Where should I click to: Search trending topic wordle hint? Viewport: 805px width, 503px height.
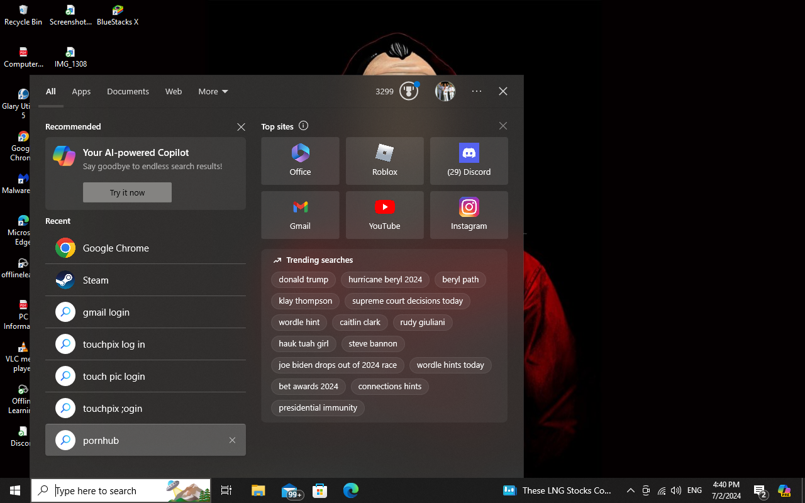coord(299,323)
